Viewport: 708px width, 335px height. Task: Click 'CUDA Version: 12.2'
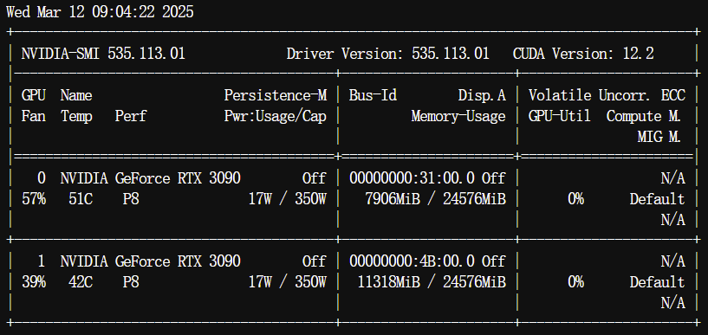583,55
